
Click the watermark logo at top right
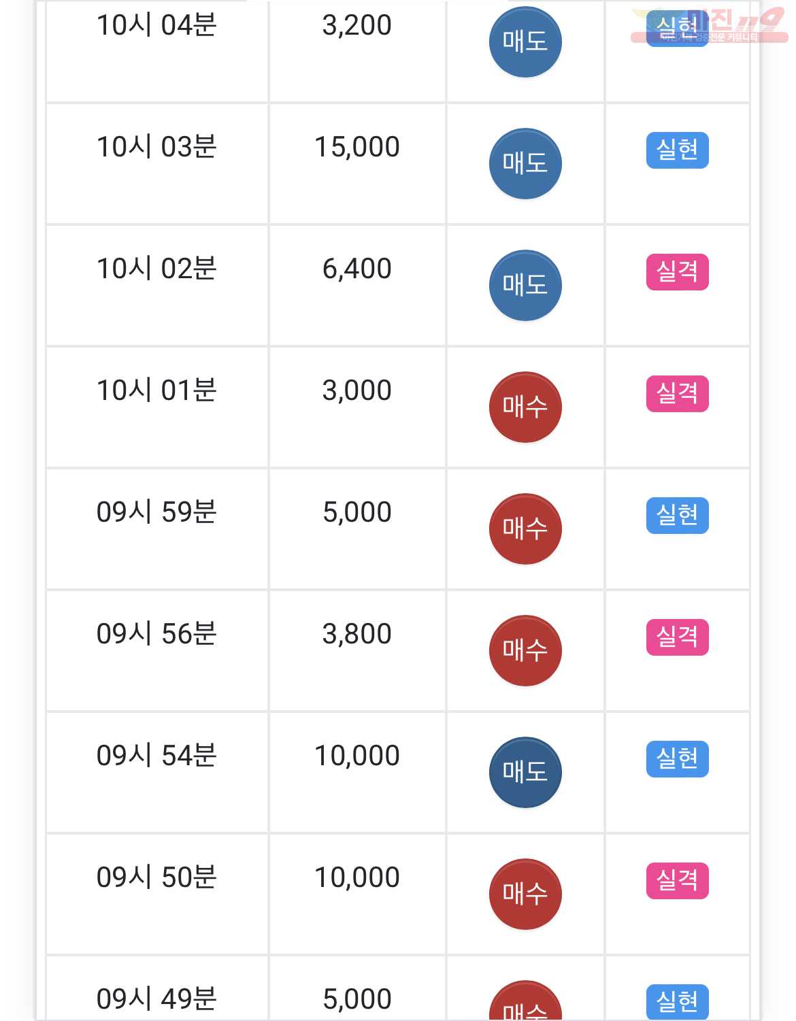pos(710,26)
